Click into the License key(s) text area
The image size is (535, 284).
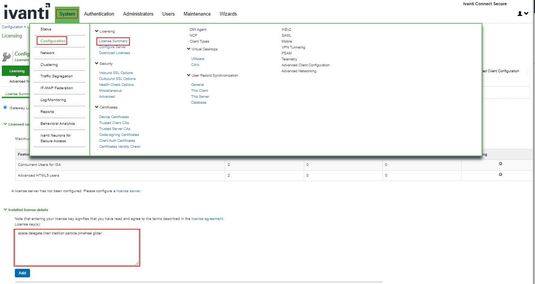77,247
